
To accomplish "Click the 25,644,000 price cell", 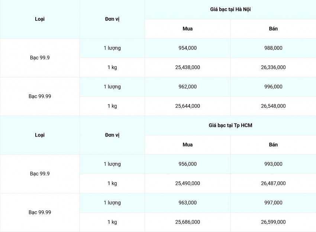I will point(187,106).
